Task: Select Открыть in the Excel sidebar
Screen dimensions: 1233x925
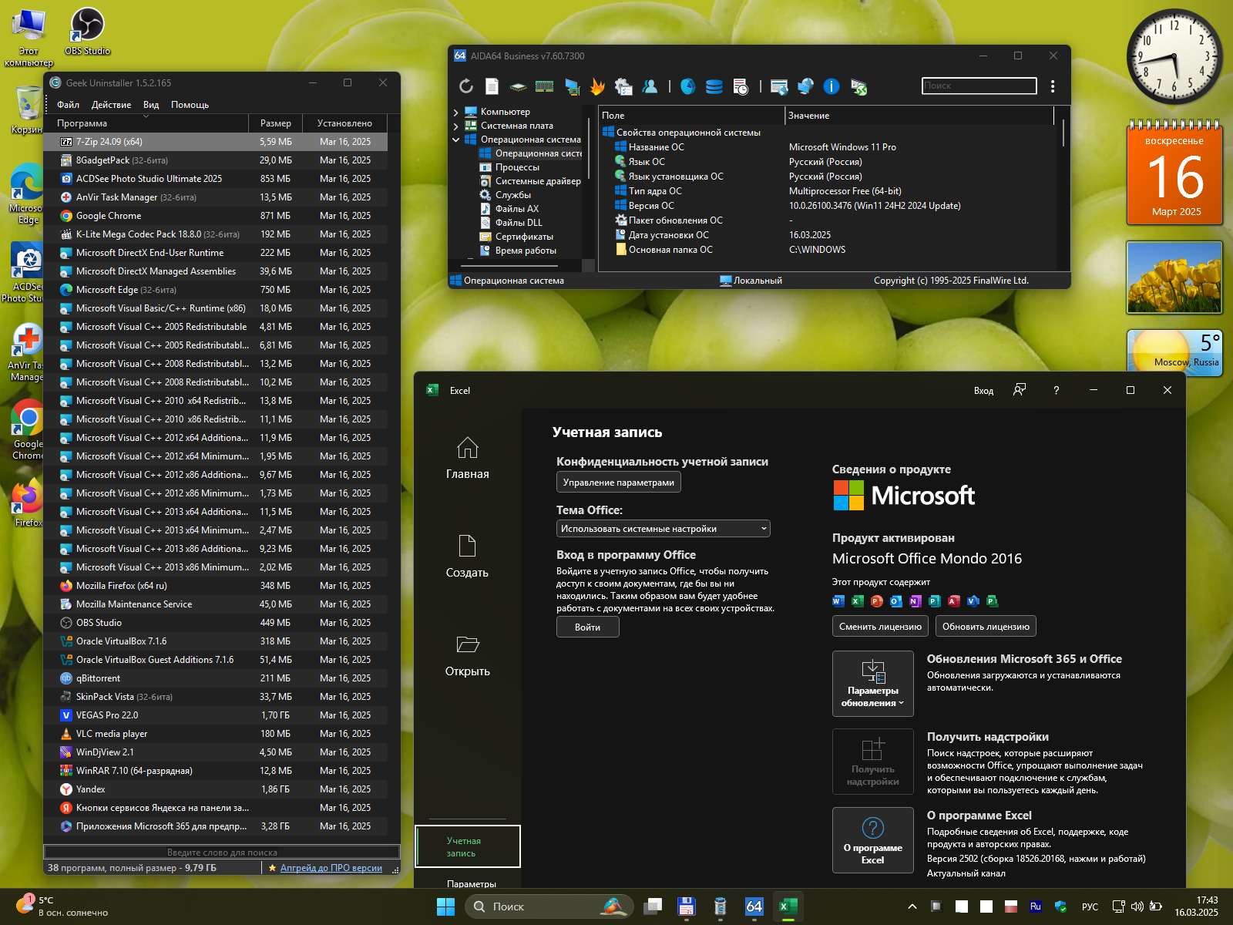Action: click(x=468, y=656)
